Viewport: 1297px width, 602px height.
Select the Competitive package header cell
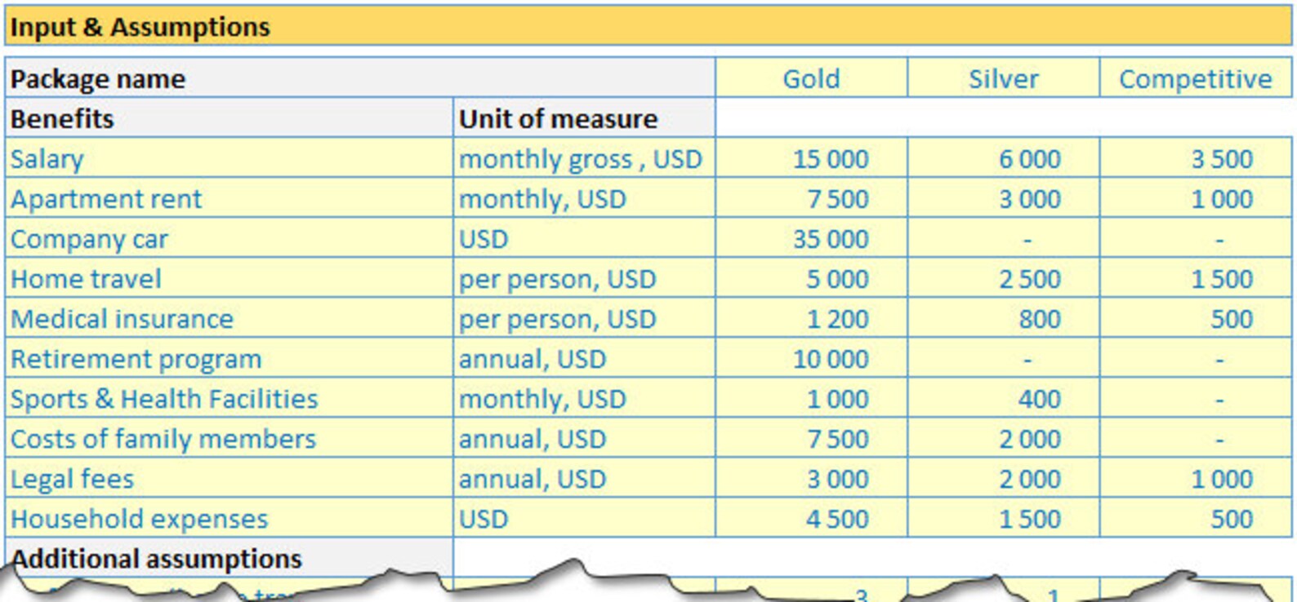[1196, 78]
